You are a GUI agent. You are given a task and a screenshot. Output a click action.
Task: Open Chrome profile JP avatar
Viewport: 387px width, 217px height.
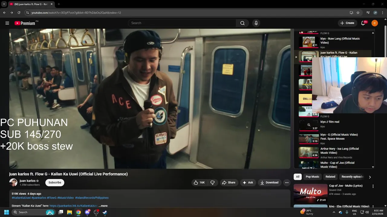(x=375, y=13)
